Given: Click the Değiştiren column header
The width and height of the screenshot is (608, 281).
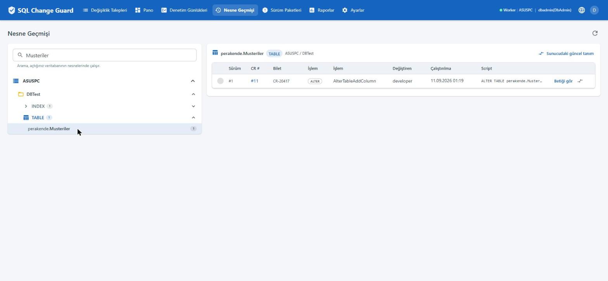Looking at the screenshot, I should [402, 69].
